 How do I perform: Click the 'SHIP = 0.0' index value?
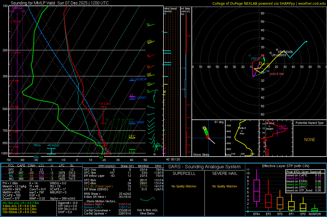[x=65, y=212]
